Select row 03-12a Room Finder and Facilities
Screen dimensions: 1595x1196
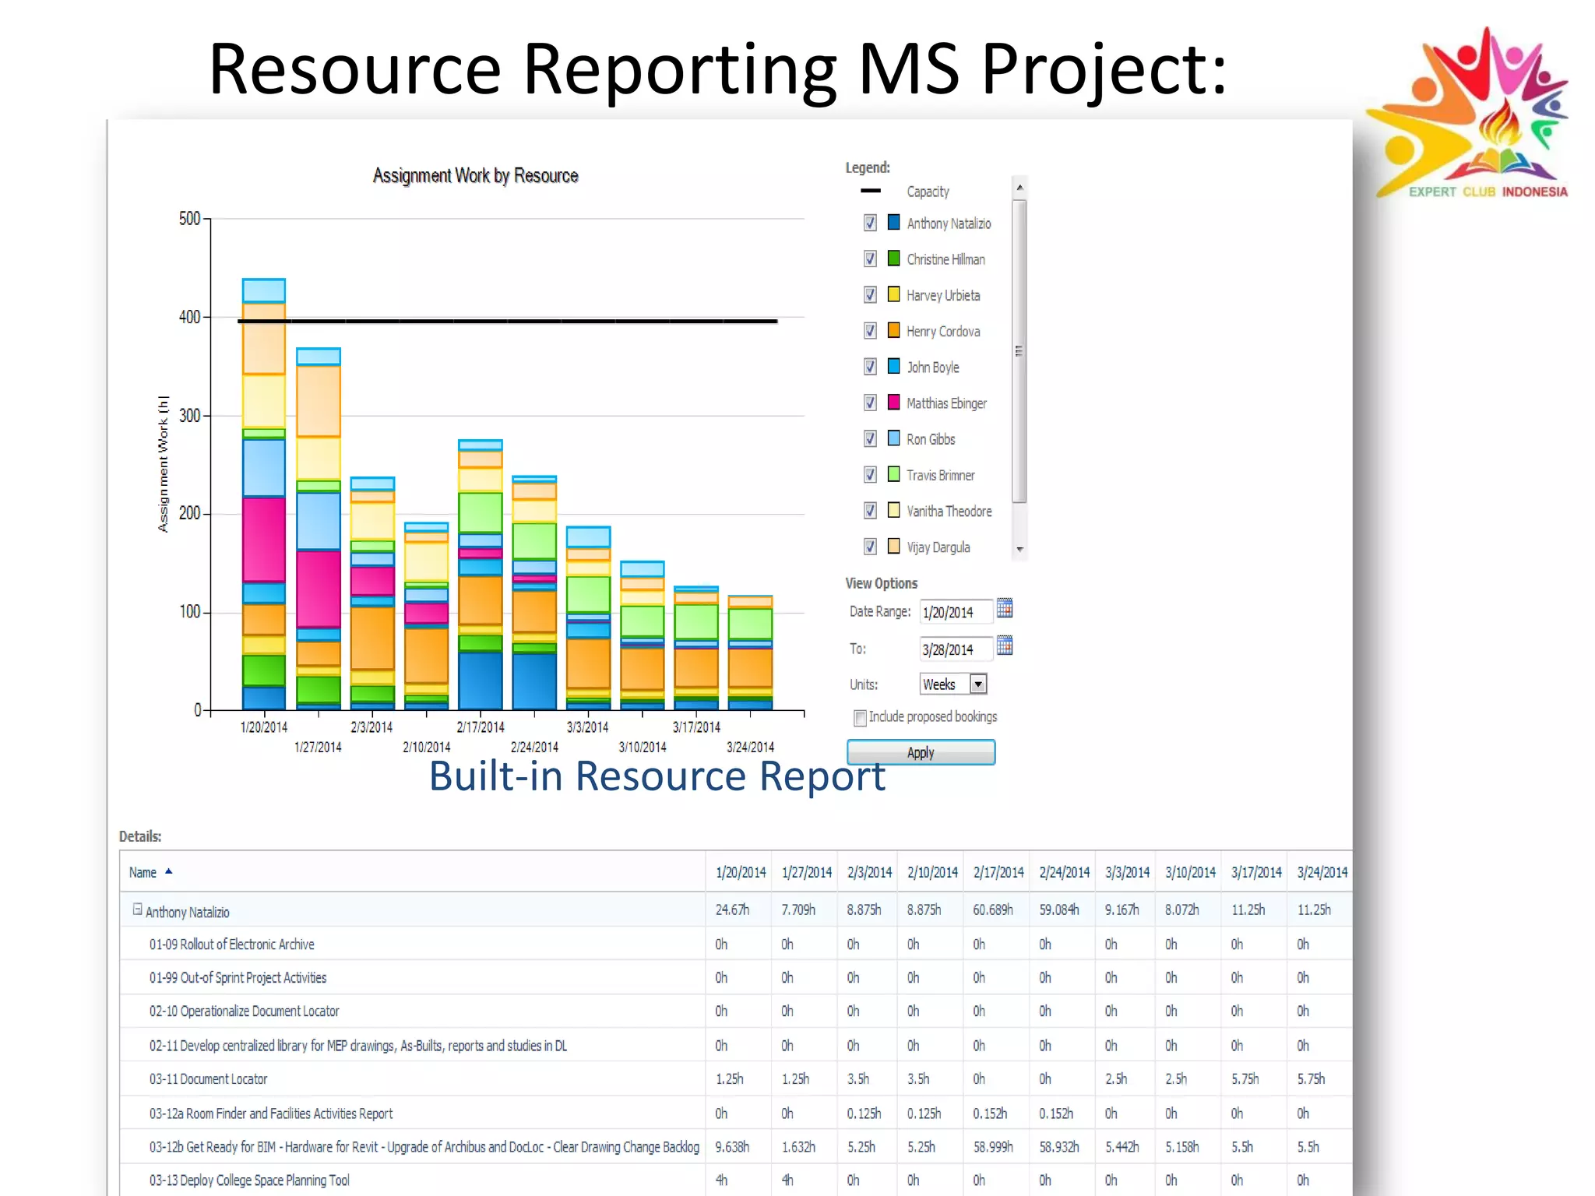click(x=736, y=1113)
